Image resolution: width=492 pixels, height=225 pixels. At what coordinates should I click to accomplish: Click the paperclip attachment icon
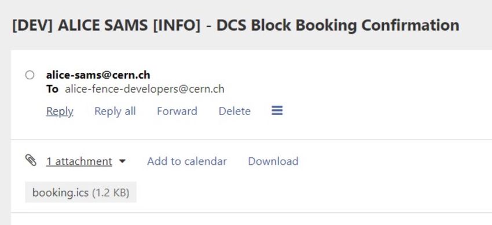coord(31,160)
